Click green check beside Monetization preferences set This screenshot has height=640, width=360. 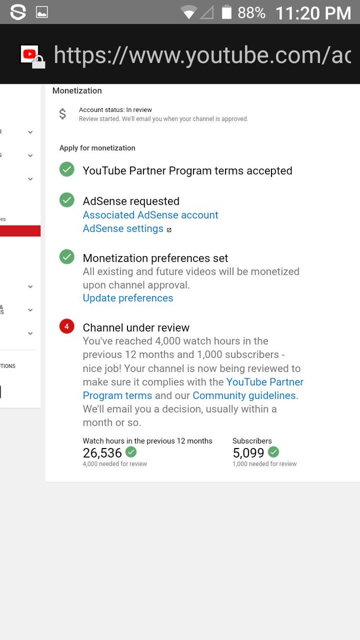[67, 257]
